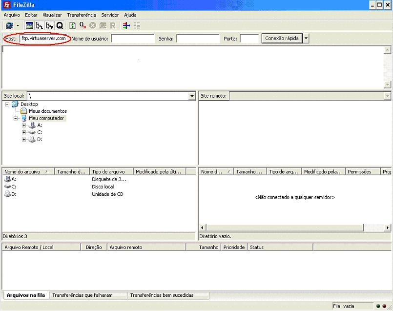Cancel the current operation icon
393x311 pixels.
tap(93, 25)
